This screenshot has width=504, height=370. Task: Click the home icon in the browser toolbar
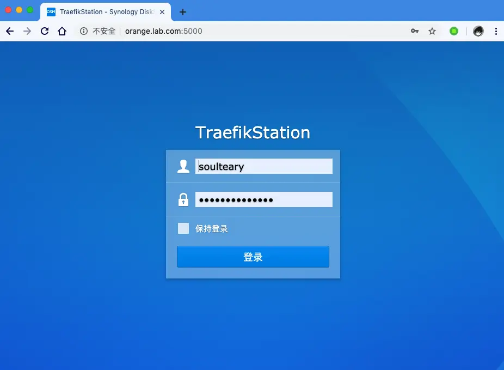point(62,31)
